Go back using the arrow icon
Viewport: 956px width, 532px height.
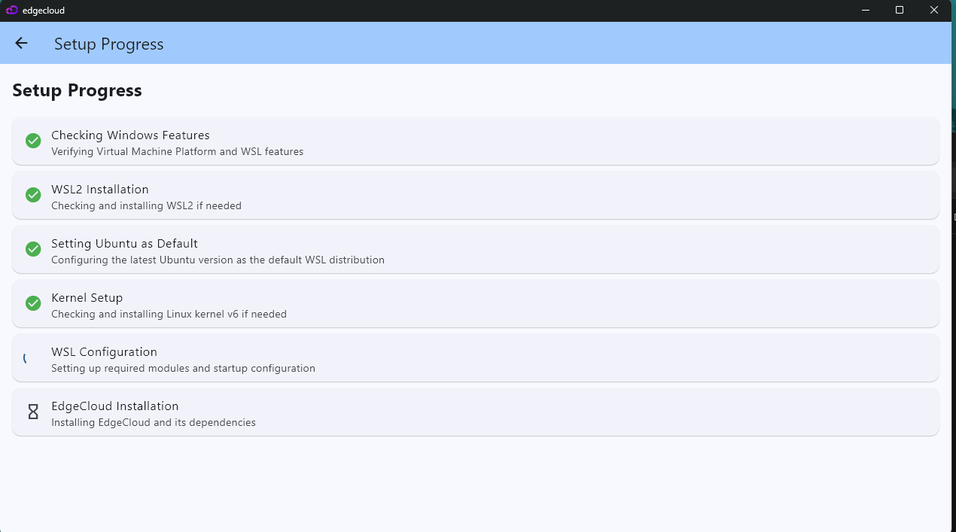point(21,44)
